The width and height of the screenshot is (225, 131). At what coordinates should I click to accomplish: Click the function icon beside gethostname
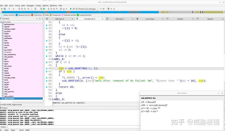pos(3,24)
